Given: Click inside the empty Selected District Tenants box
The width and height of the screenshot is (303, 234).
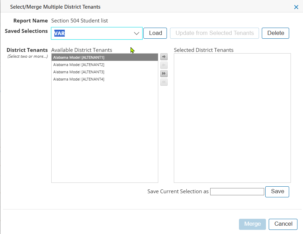Looking at the screenshot, I should pyautogui.click(x=232, y=118).
